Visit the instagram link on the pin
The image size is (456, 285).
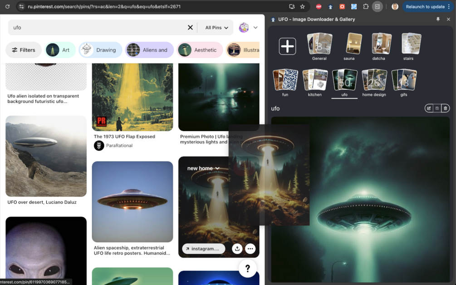click(204, 249)
